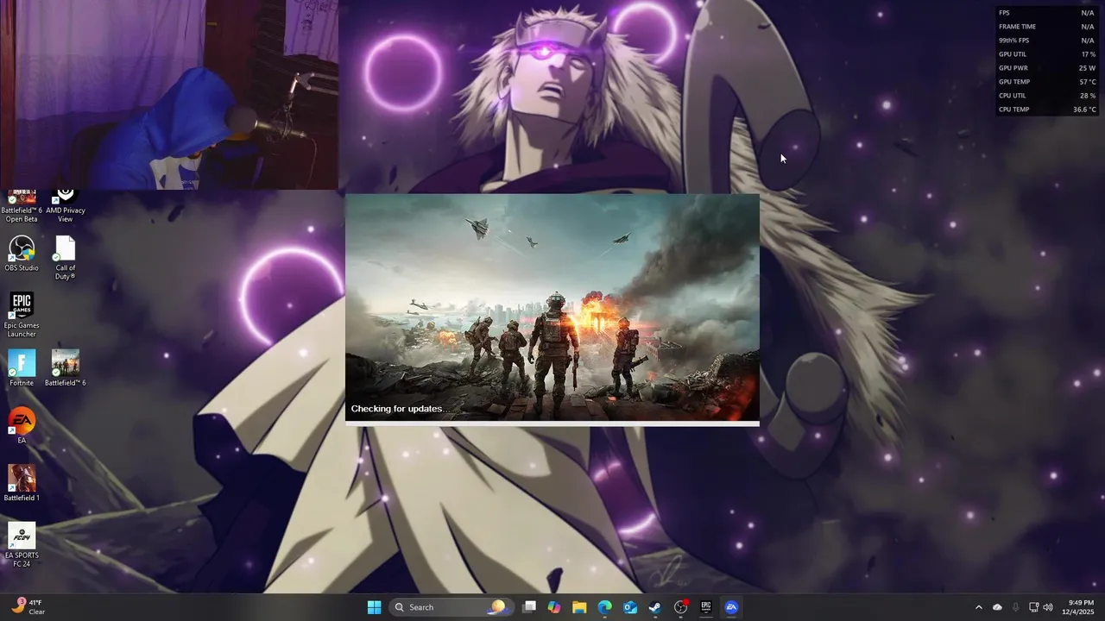Click the GPU PWR reading in overlay
1105x621 pixels.
(1047, 68)
